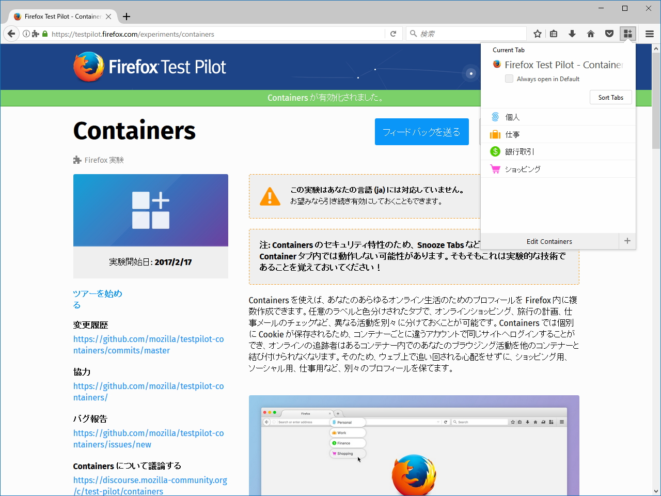Click the Home icon
The image size is (661, 496).
click(590, 34)
